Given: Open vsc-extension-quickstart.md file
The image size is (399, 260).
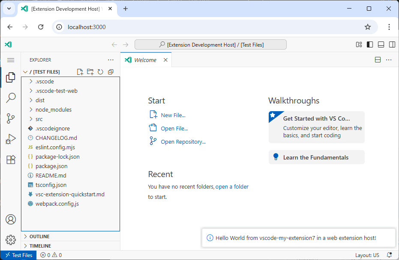Looking at the screenshot, I should [x=71, y=194].
